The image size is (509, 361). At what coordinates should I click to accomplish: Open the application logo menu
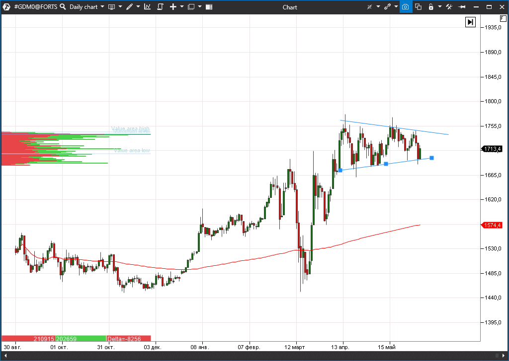pos(6,7)
